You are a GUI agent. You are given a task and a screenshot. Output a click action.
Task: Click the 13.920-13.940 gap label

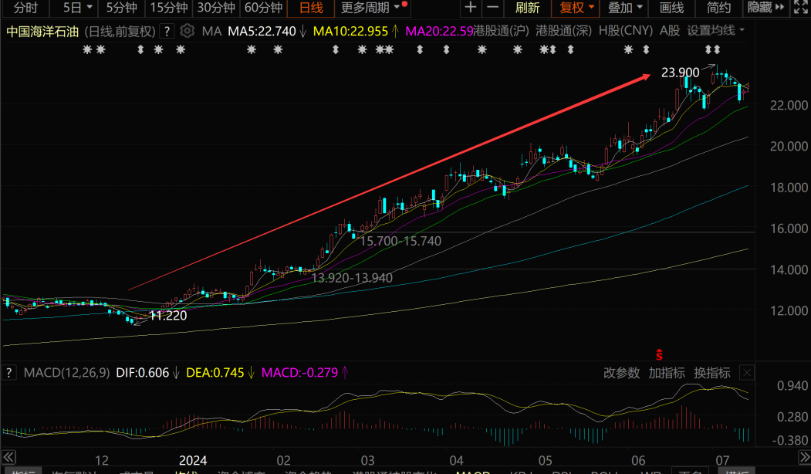pos(352,278)
